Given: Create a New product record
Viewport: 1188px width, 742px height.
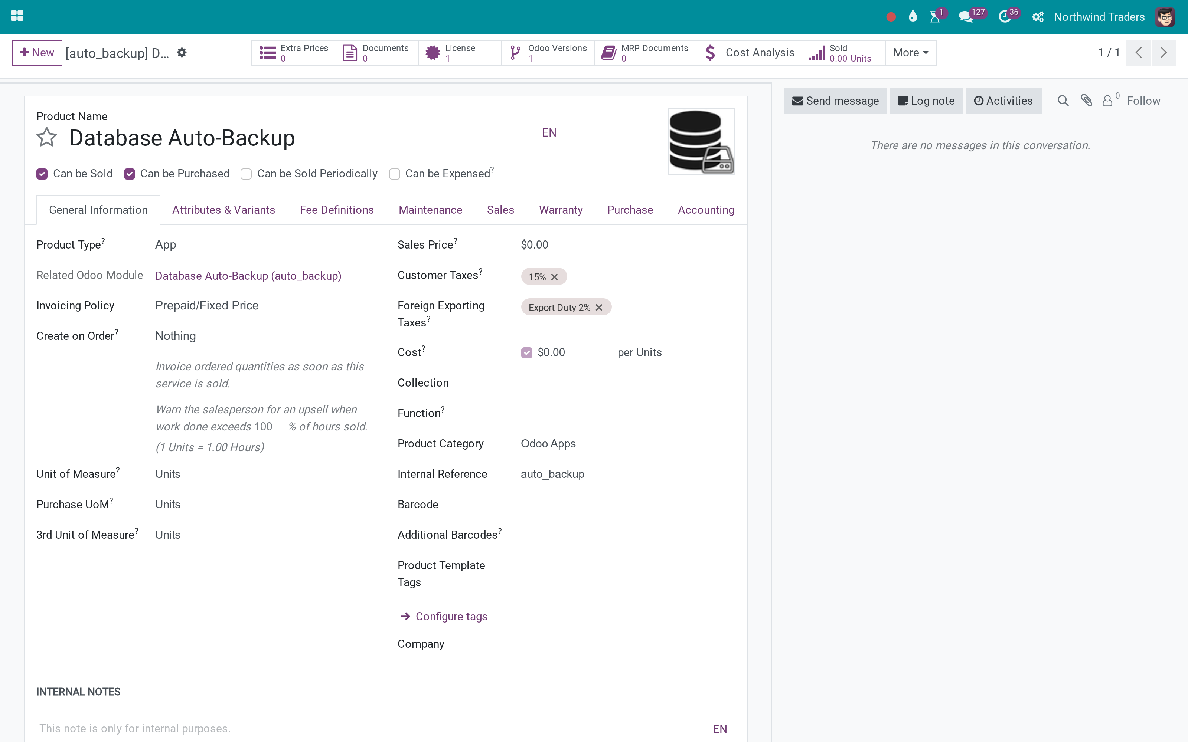Looking at the screenshot, I should [37, 53].
